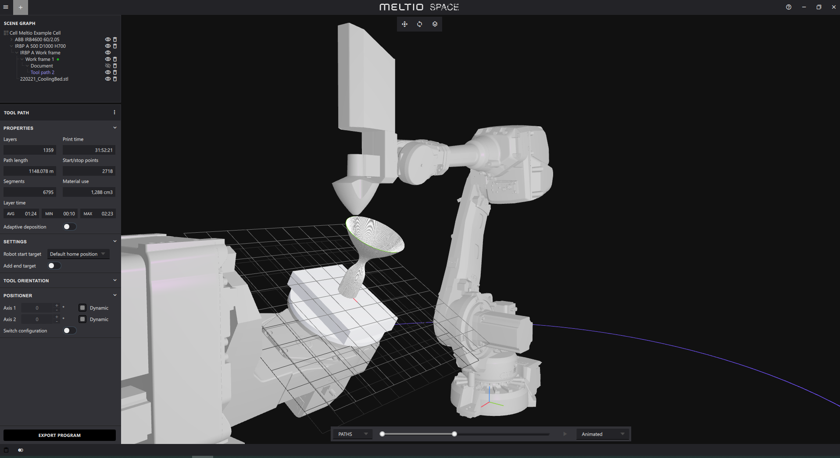The width and height of the screenshot is (840, 458).
Task: Collapse the PROPERTIES section
Action: 114,128
